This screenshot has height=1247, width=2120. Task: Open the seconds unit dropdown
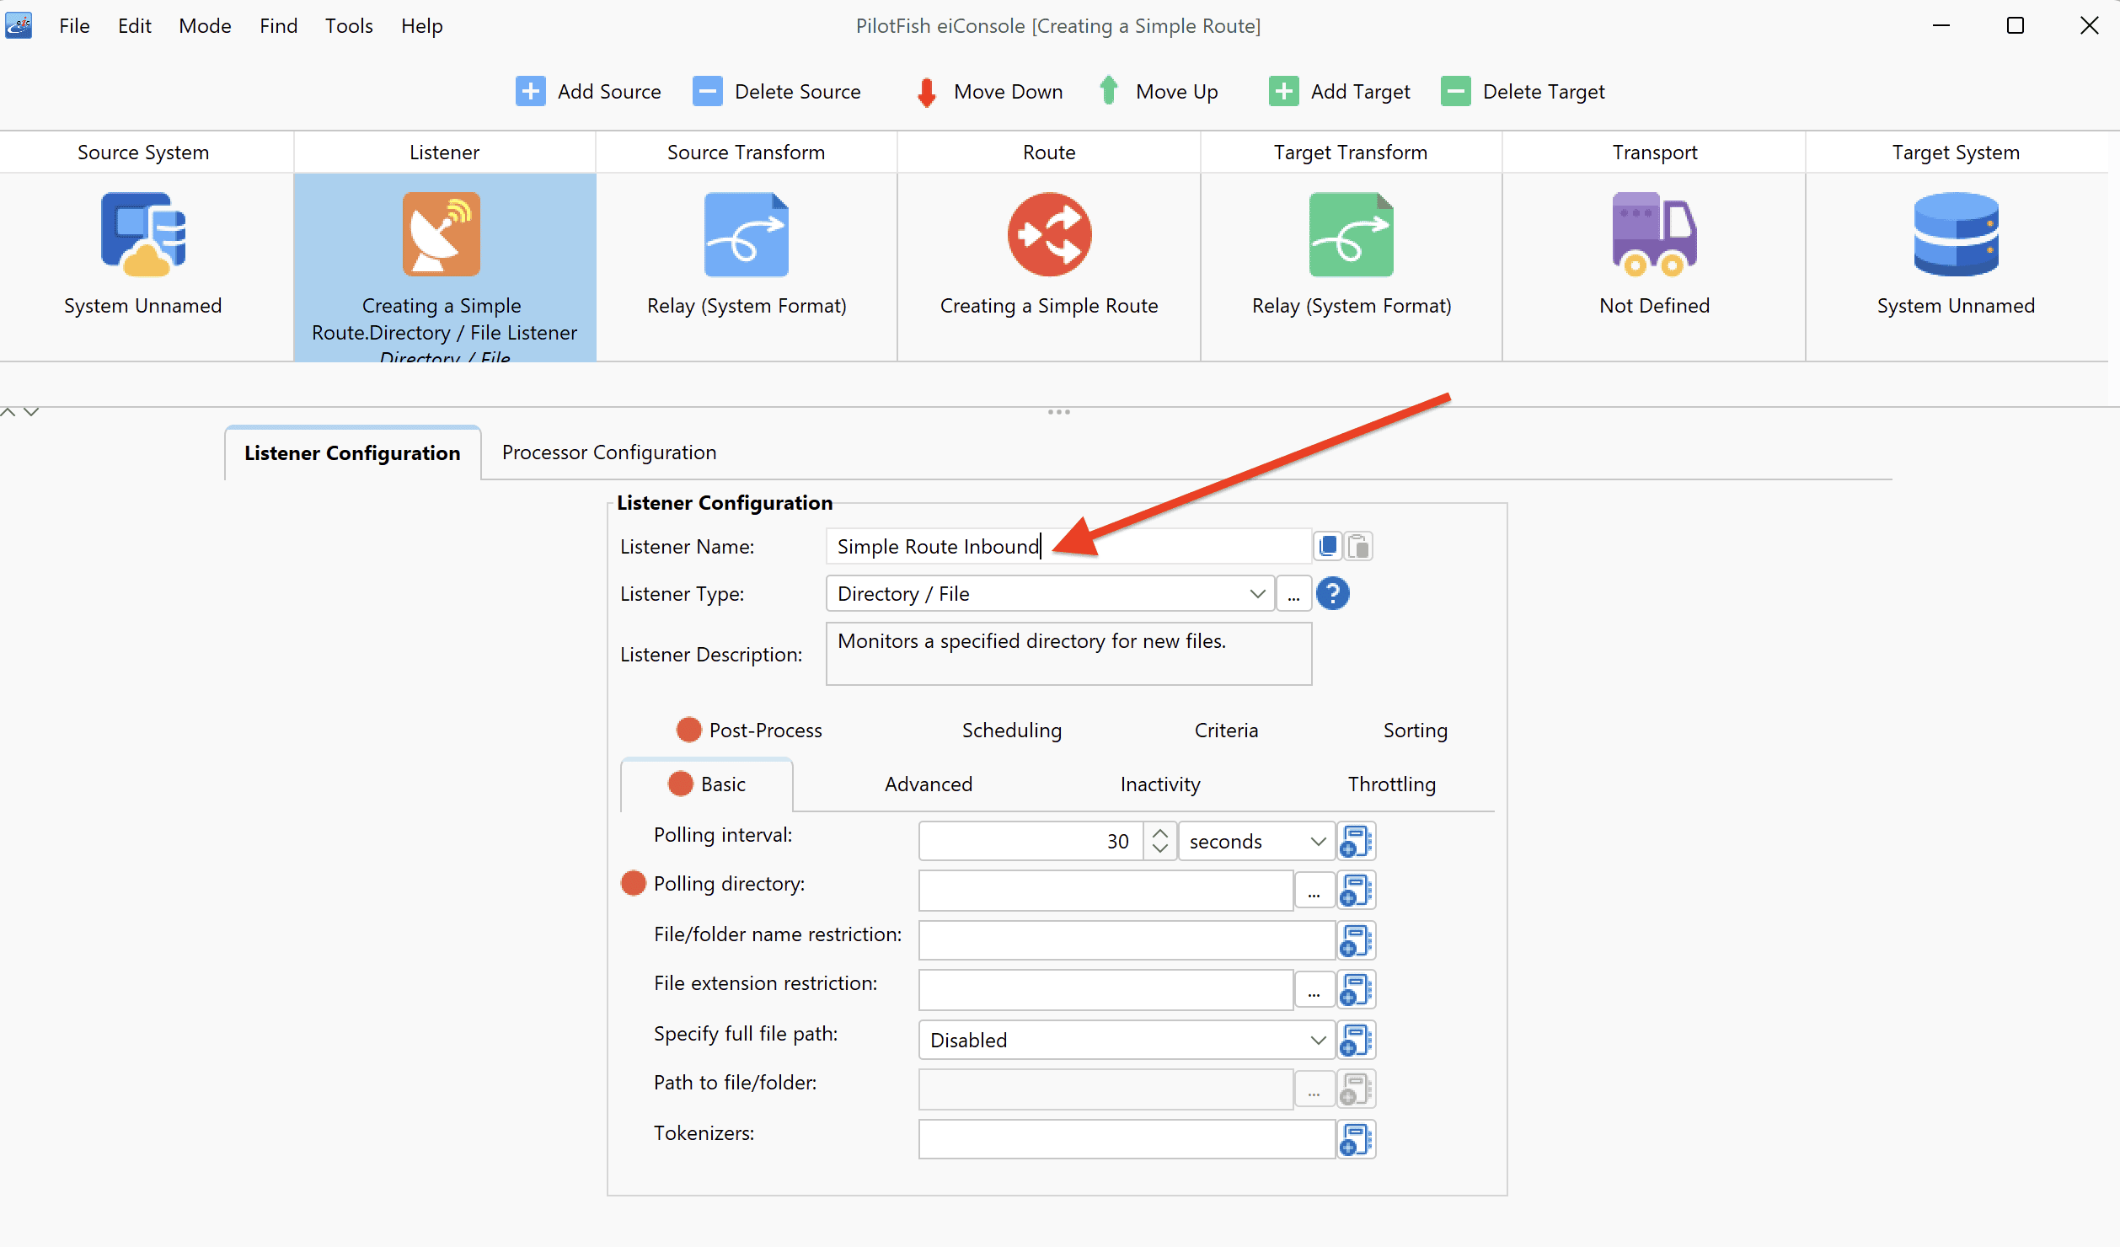point(1255,841)
